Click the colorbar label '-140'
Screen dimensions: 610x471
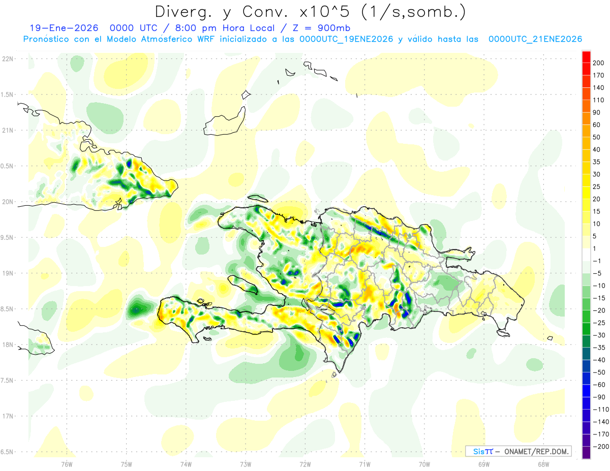click(x=602, y=422)
